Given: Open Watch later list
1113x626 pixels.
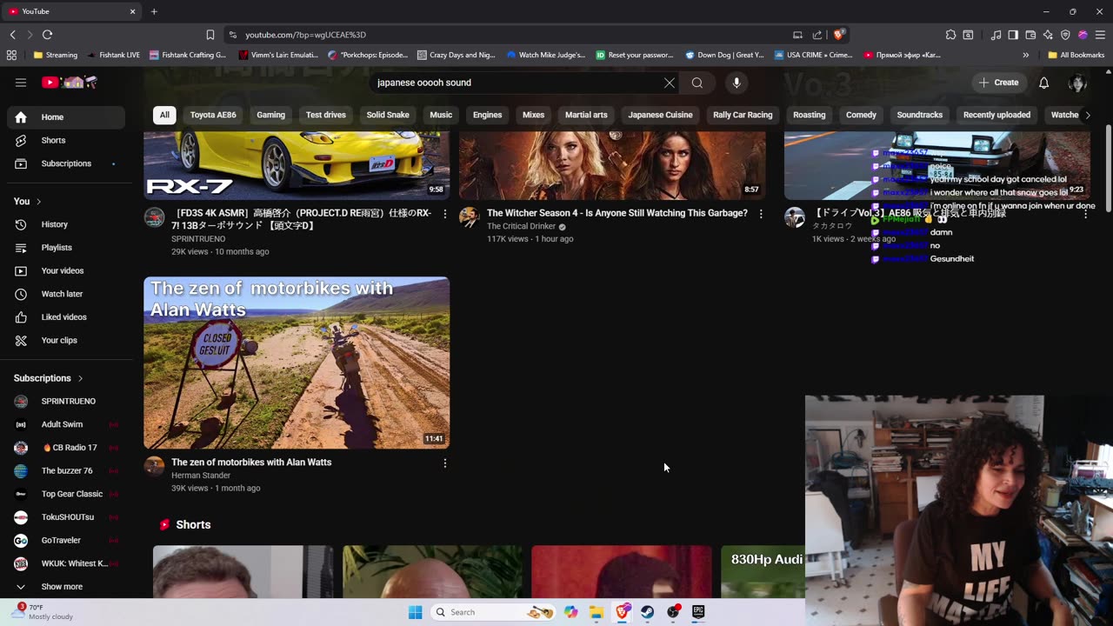Looking at the screenshot, I should (66, 294).
